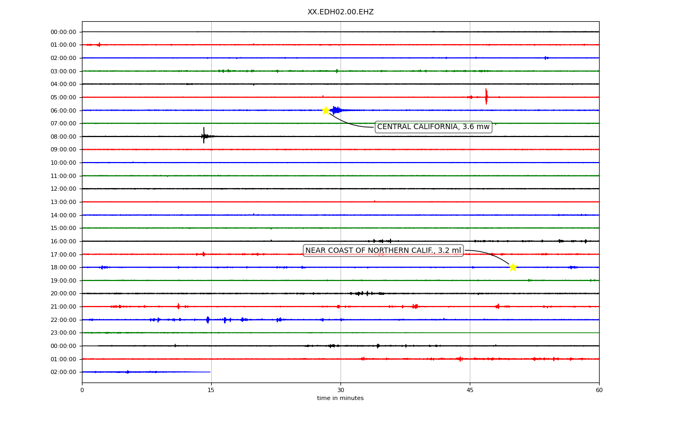The height and width of the screenshot is (425, 681).
Task: Click the 15 tick label on x-axis
Action: (x=211, y=390)
